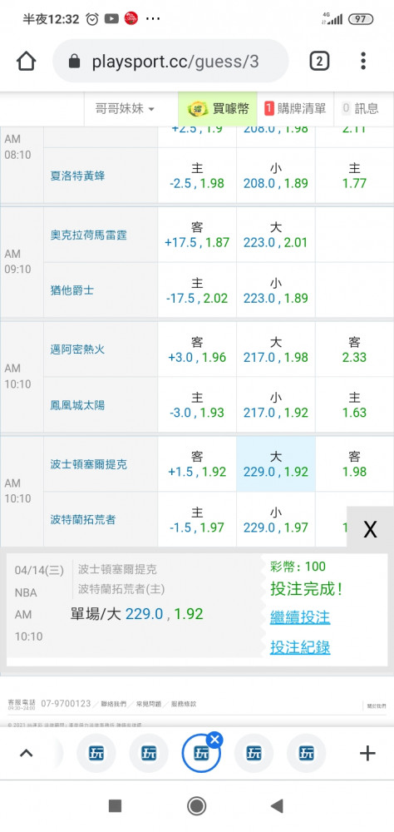Expand the tab strip with up chevron
The width and height of the screenshot is (394, 832).
[x=26, y=753]
